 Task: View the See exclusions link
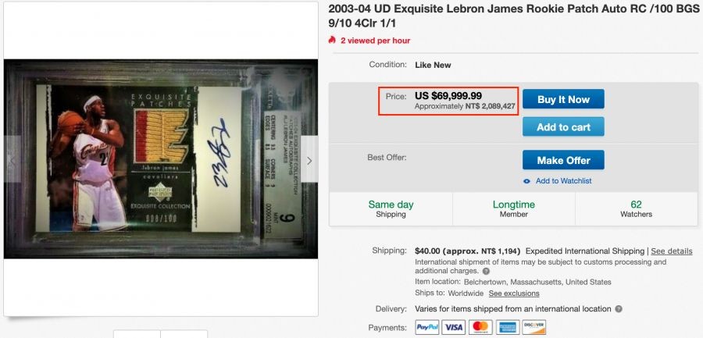coord(514,294)
